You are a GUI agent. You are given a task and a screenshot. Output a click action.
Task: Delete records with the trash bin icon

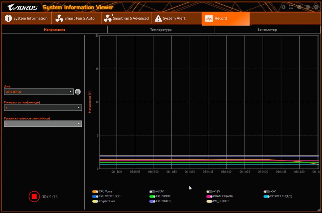click(x=78, y=92)
